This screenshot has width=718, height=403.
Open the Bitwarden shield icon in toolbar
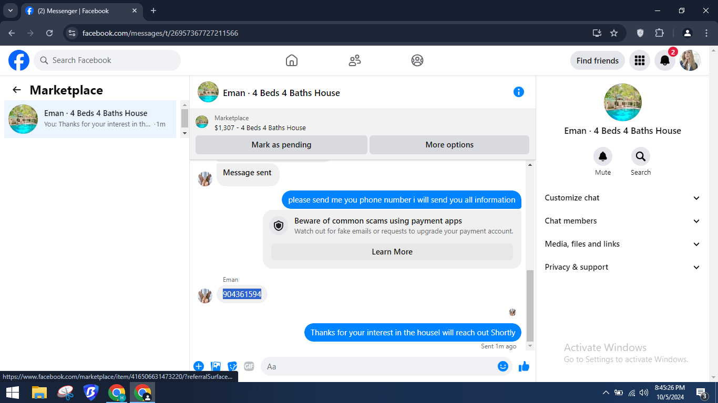(x=640, y=33)
